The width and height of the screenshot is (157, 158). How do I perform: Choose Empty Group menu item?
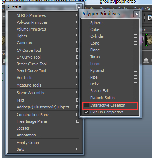click(x=28, y=143)
